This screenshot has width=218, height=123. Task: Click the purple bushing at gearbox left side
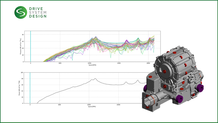coord(145,88)
